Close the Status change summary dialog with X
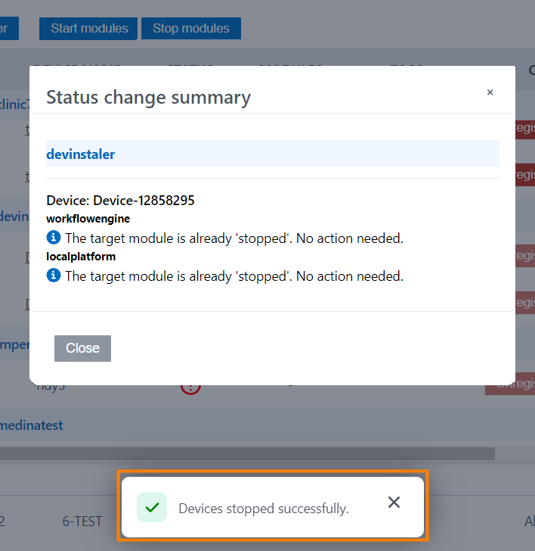Image resolution: width=535 pixels, height=551 pixels. 490,92
